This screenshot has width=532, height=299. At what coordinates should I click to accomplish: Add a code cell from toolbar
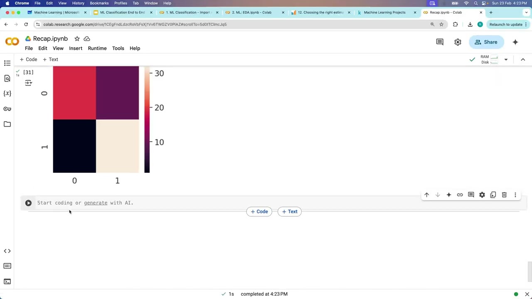click(28, 59)
